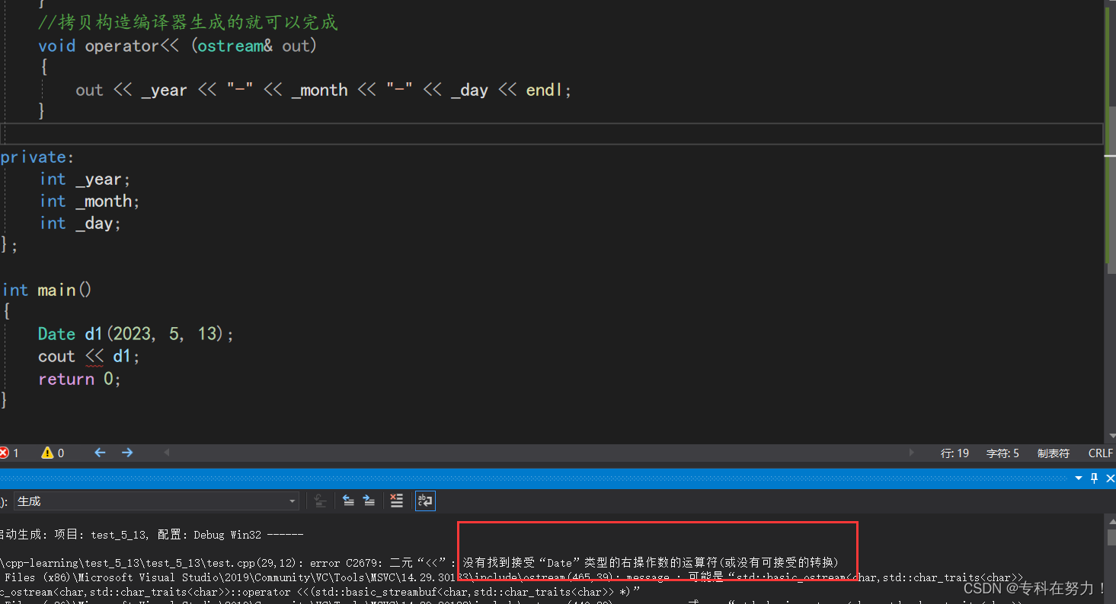Clear all output pane text

(396, 501)
